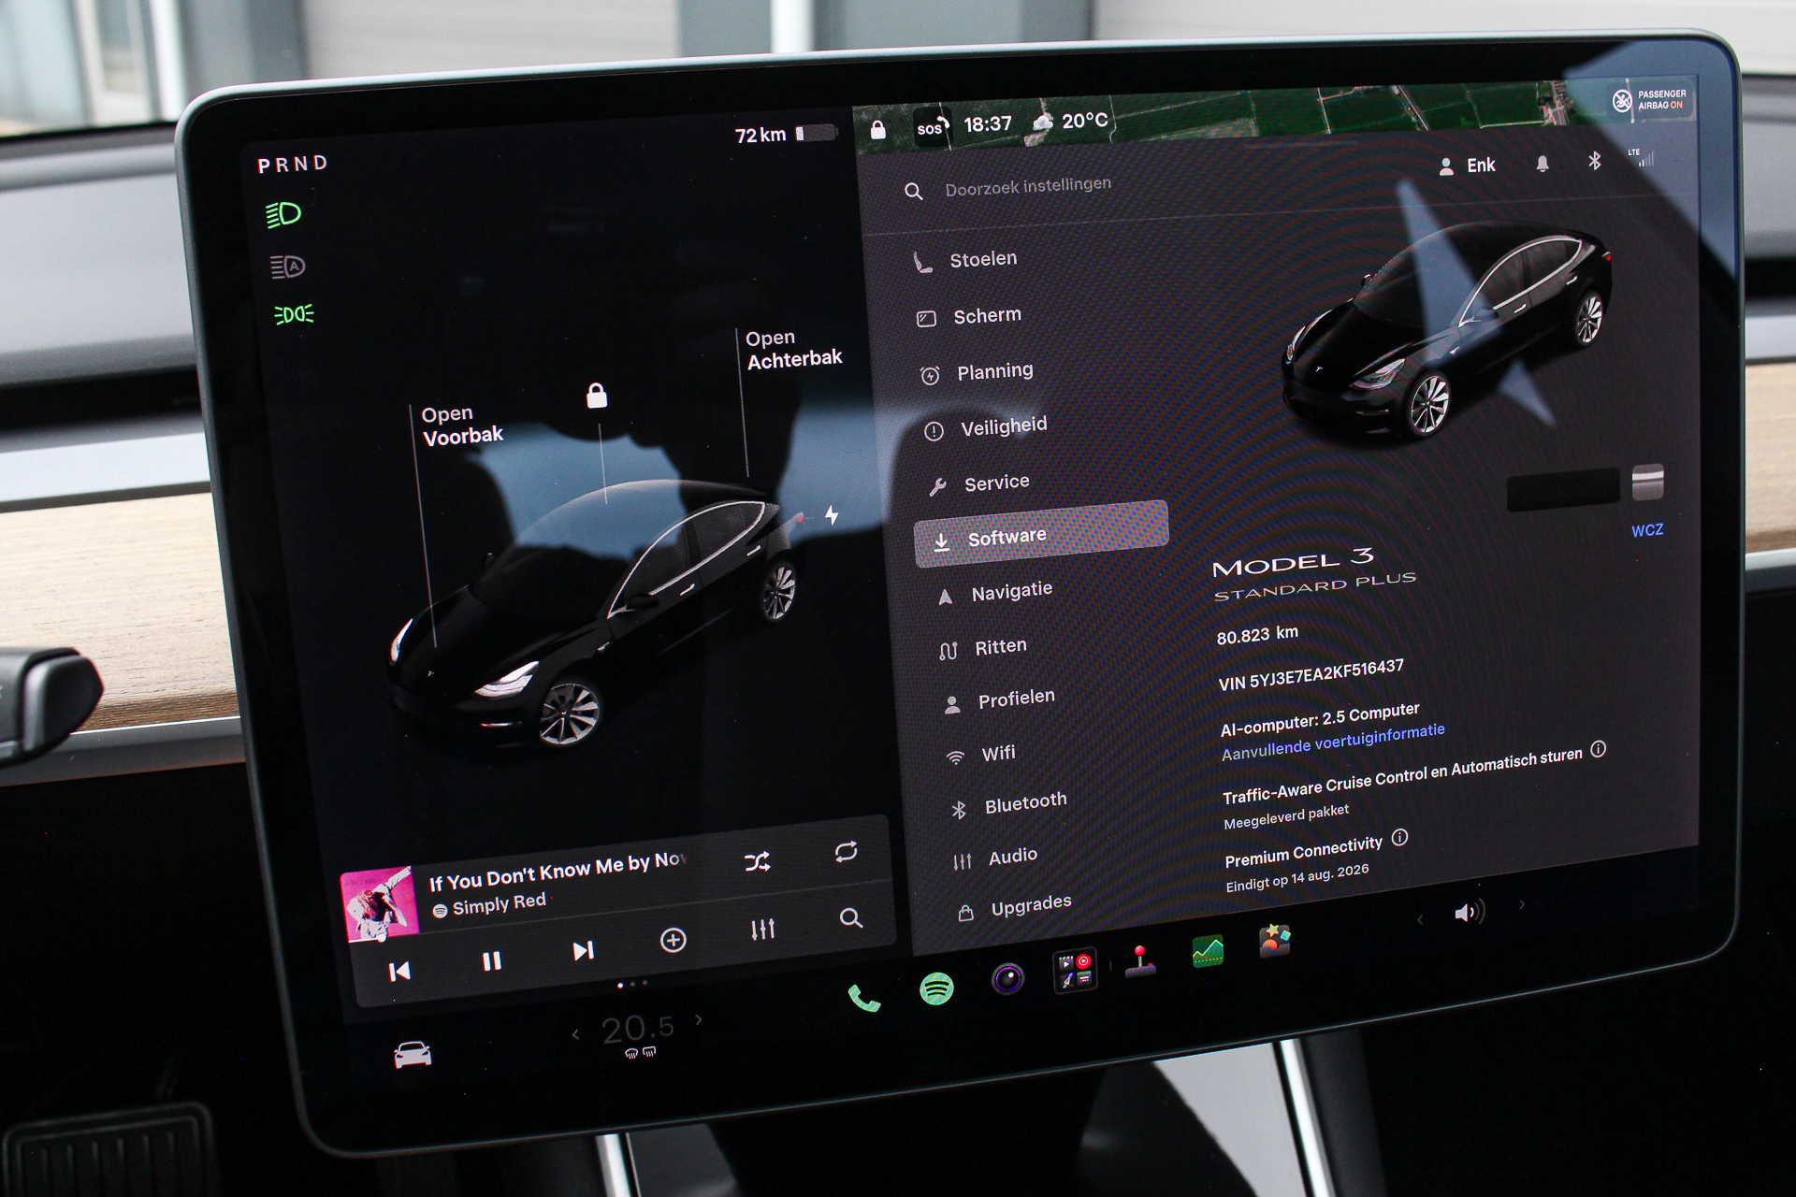Open Bluetooth settings from the list
The width and height of the screenshot is (1796, 1197).
click(1008, 804)
